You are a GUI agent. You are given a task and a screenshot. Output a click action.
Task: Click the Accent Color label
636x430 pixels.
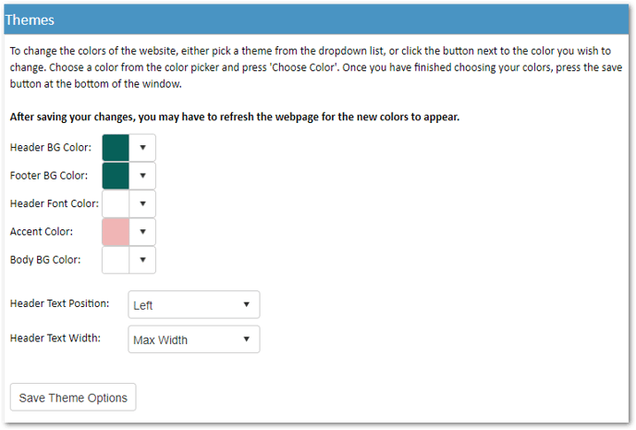(x=42, y=231)
